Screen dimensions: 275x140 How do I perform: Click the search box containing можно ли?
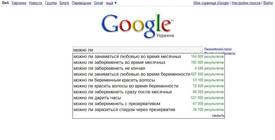point(137,50)
